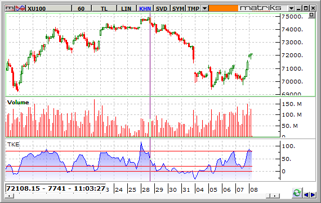
Task: Click date 31 on the time axis
Action: click(x=186, y=190)
